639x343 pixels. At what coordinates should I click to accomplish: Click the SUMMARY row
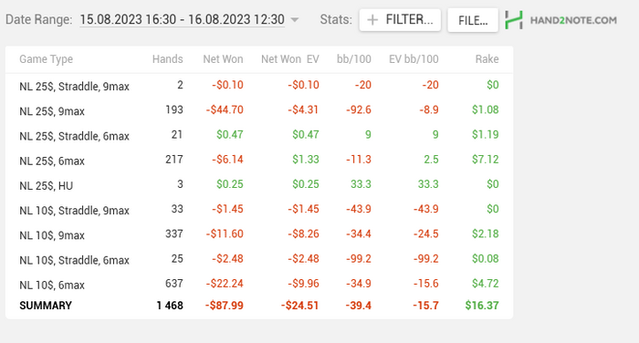pyautogui.click(x=259, y=306)
